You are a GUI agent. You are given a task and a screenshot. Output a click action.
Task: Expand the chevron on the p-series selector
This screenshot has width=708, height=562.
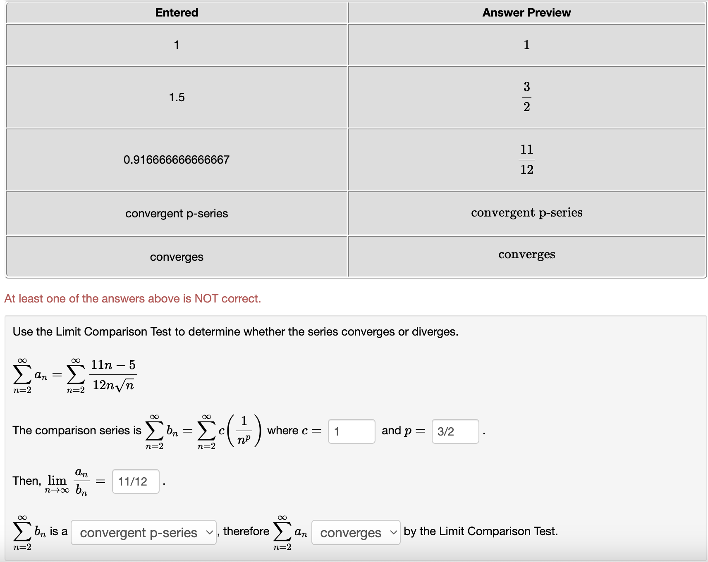point(209,533)
